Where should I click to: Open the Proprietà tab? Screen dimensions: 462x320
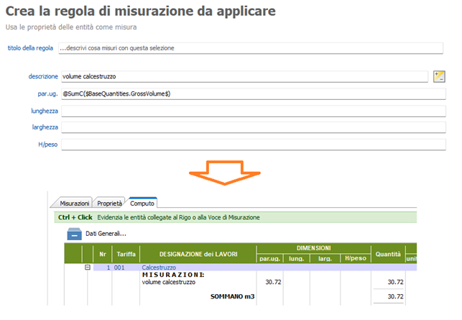109,204
